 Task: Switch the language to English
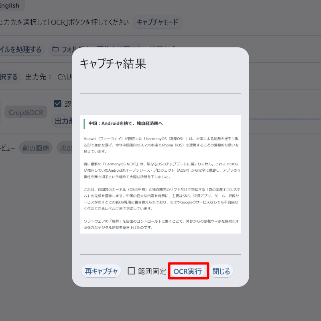(x=10, y=6)
